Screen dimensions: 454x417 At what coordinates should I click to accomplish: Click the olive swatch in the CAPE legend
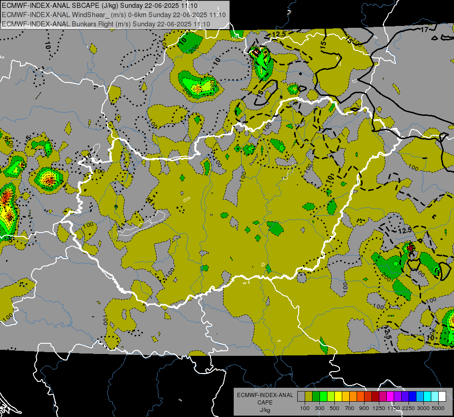coord(309,397)
